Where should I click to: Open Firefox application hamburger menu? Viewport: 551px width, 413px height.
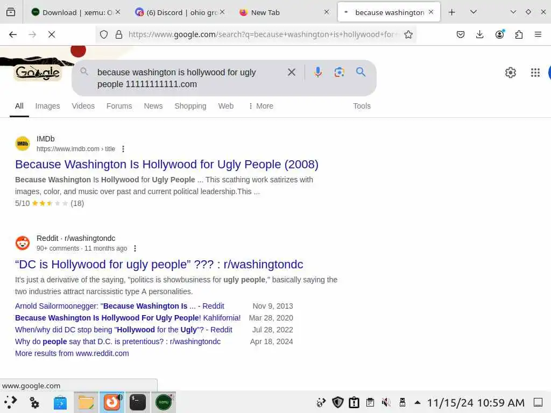point(538,34)
